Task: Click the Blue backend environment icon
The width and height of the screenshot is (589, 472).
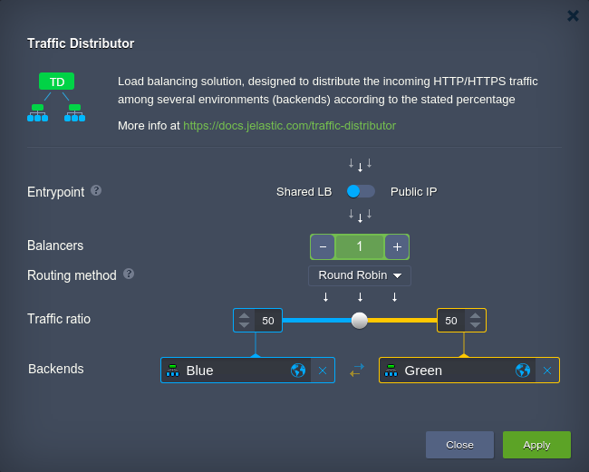Action: click(x=172, y=371)
